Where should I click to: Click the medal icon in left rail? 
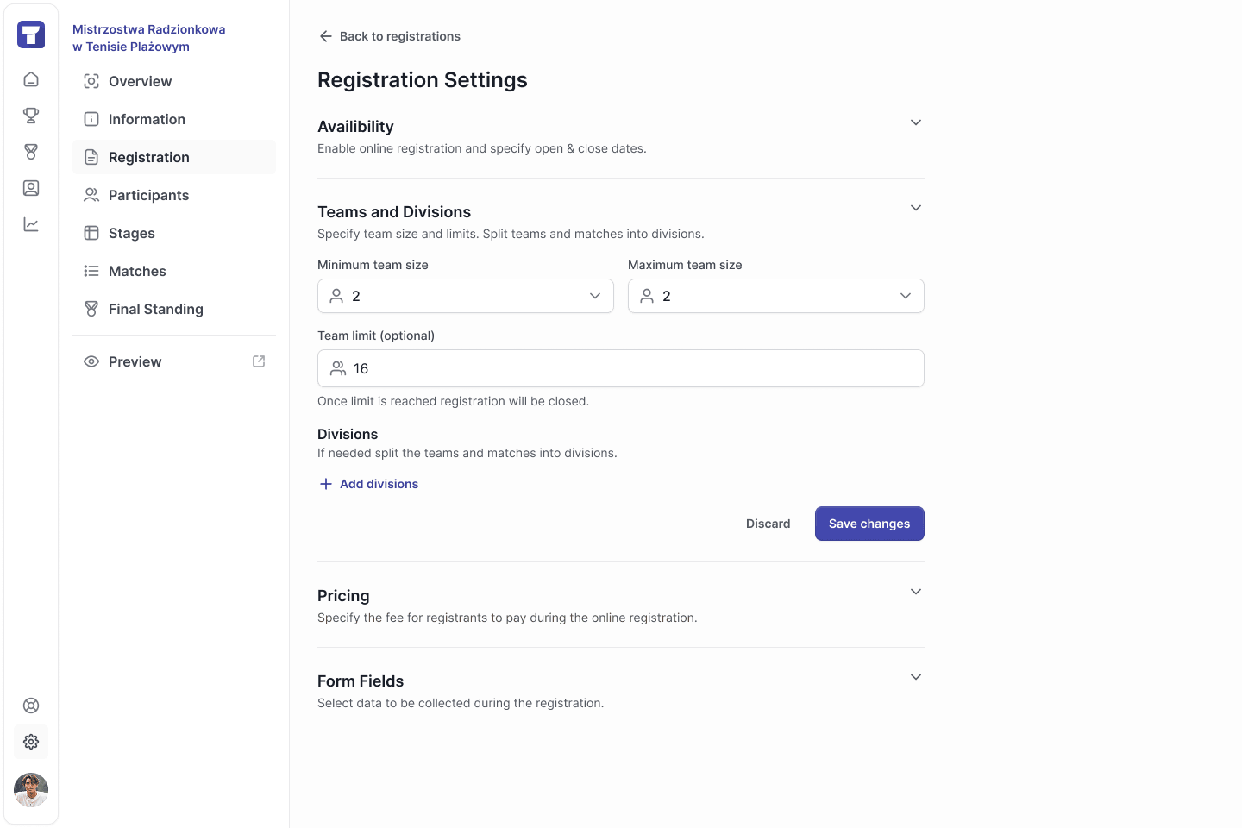tap(31, 152)
